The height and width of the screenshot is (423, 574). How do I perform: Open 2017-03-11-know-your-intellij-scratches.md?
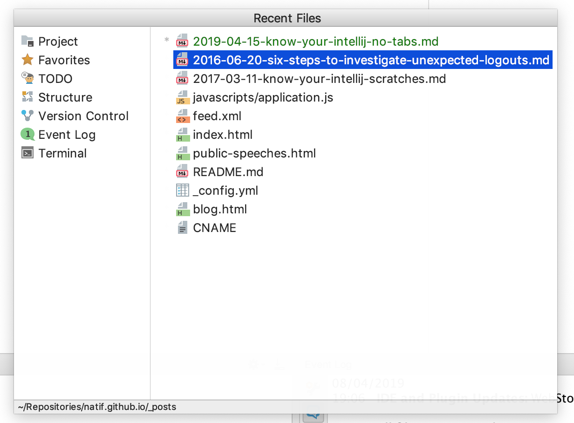pyautogui.click(x=320, y=79)
